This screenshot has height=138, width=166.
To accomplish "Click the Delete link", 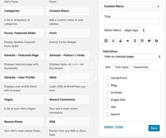I will (x=109, y=127).
